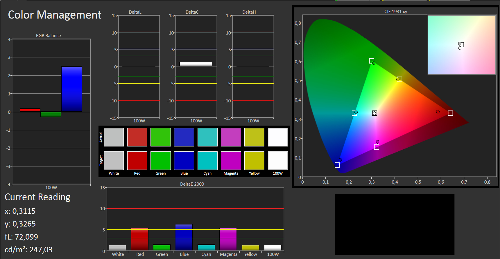Click the Green bar in DeltaE 2000 chart
Viewport: 500px width, 259px height.
click(162, 247)
